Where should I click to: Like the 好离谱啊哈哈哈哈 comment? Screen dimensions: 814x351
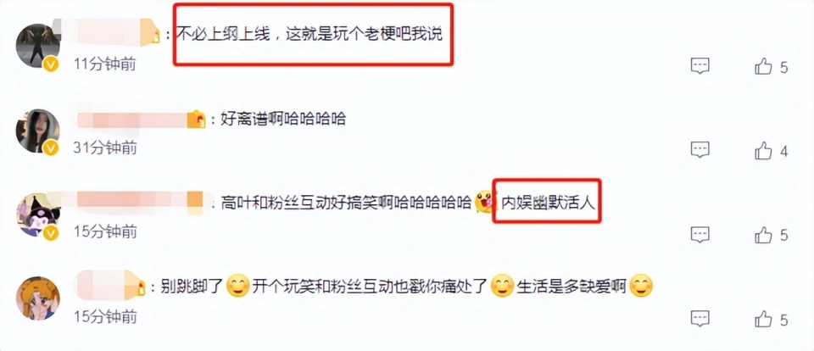[x=763, y=151]
